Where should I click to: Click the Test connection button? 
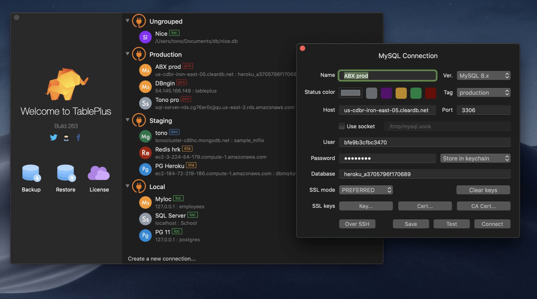tap(452, 224)
